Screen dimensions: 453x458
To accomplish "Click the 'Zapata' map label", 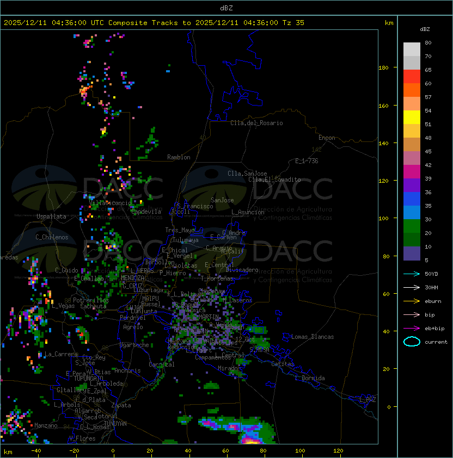I will (x=121, y=405).
